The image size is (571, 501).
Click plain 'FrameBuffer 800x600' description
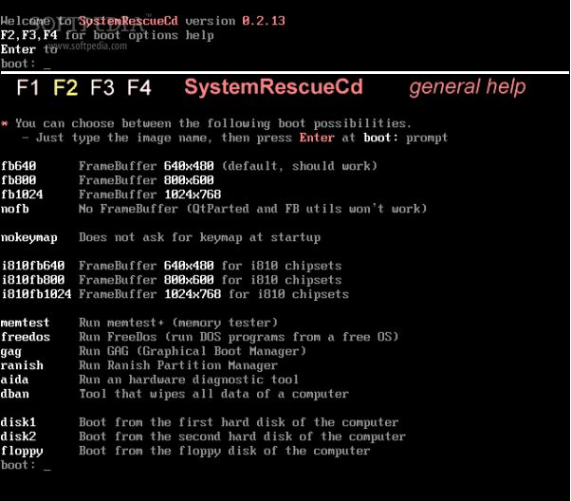(x=146, y=180)
